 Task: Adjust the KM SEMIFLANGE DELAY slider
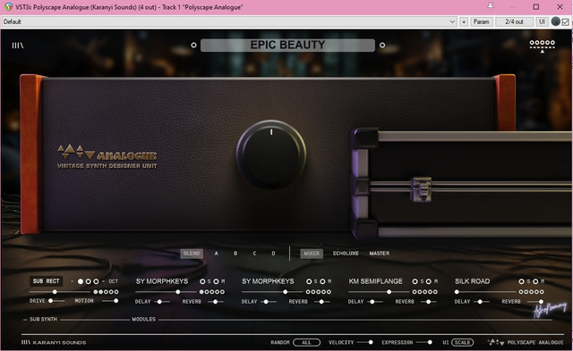(374, 302)
